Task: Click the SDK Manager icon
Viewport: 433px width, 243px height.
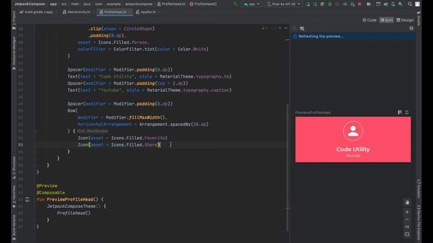Action: pyautogui.click(x=400, y=4)
